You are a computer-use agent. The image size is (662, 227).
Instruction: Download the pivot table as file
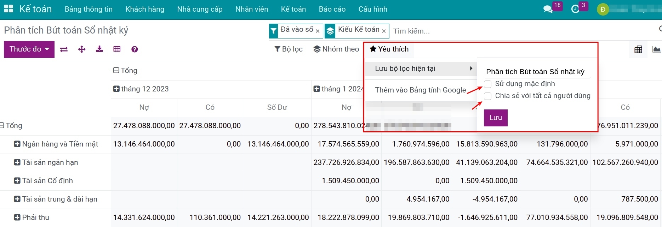point(99,49)
